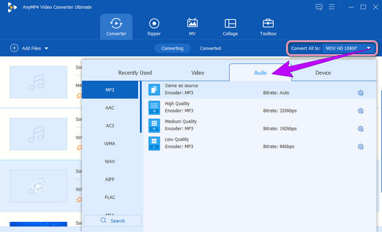Click the Medium Quality preset icon
382x232 pixels.
[154, 125]
